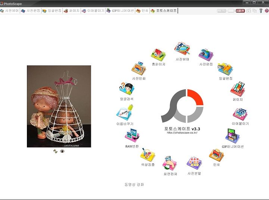This screenshot has width=269, height=200.
Task: Click the faded clapperboard icon in top toolbar
Action: (249, 10)
